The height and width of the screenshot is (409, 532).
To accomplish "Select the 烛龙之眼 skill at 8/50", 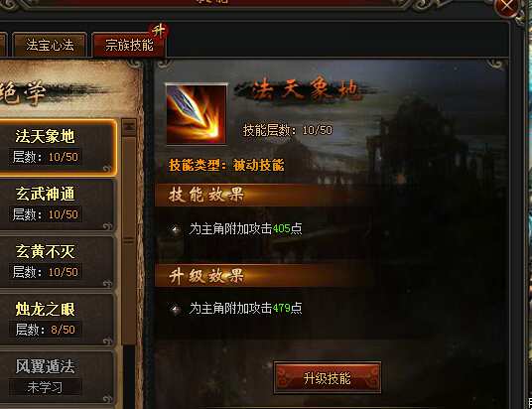I will (x=56, y=320).
